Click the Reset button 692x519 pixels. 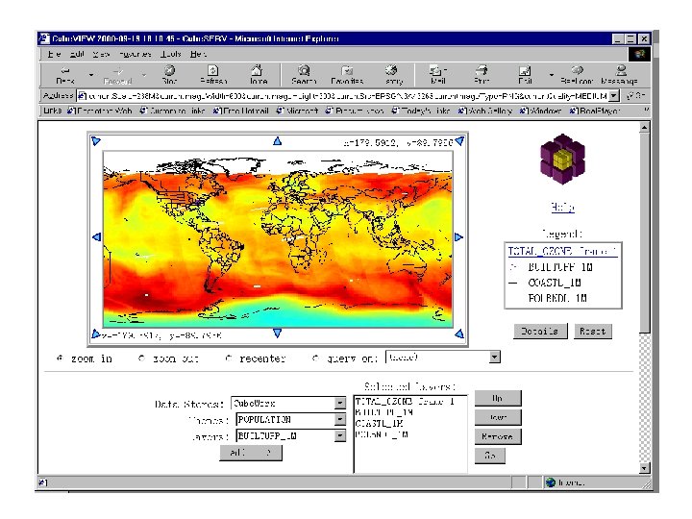coord(592,331)
